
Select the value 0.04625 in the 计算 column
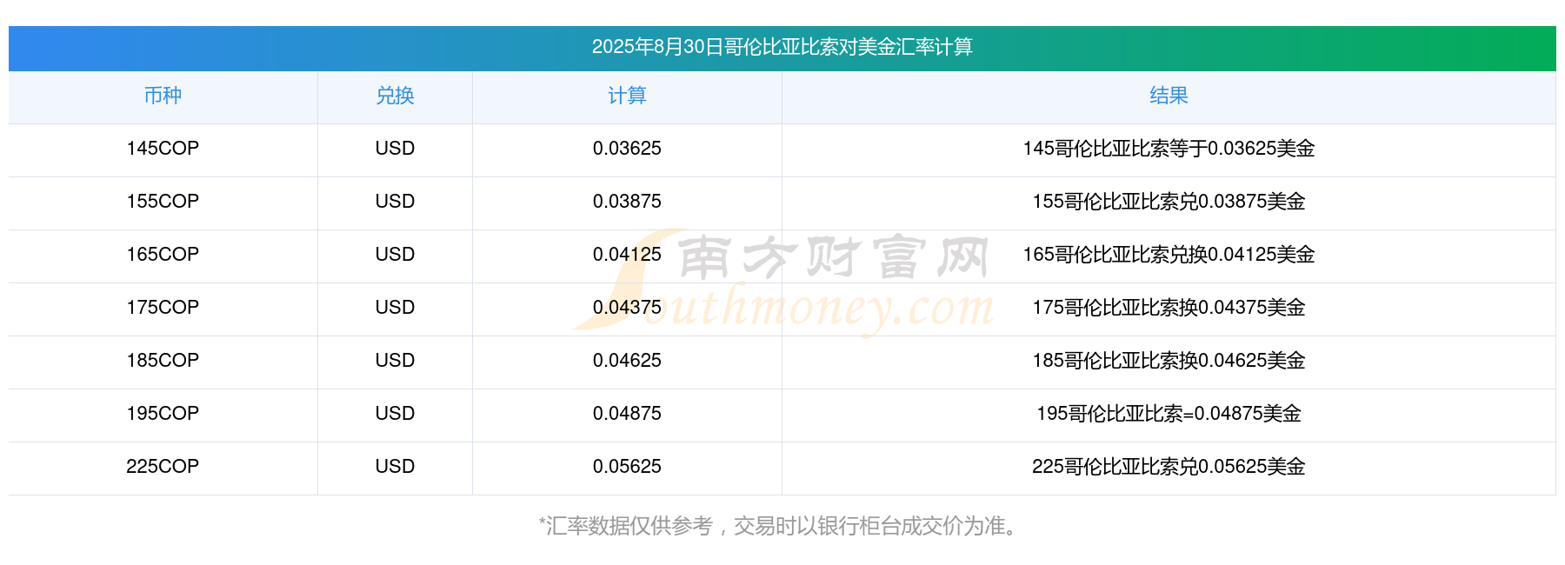(627, 361)
